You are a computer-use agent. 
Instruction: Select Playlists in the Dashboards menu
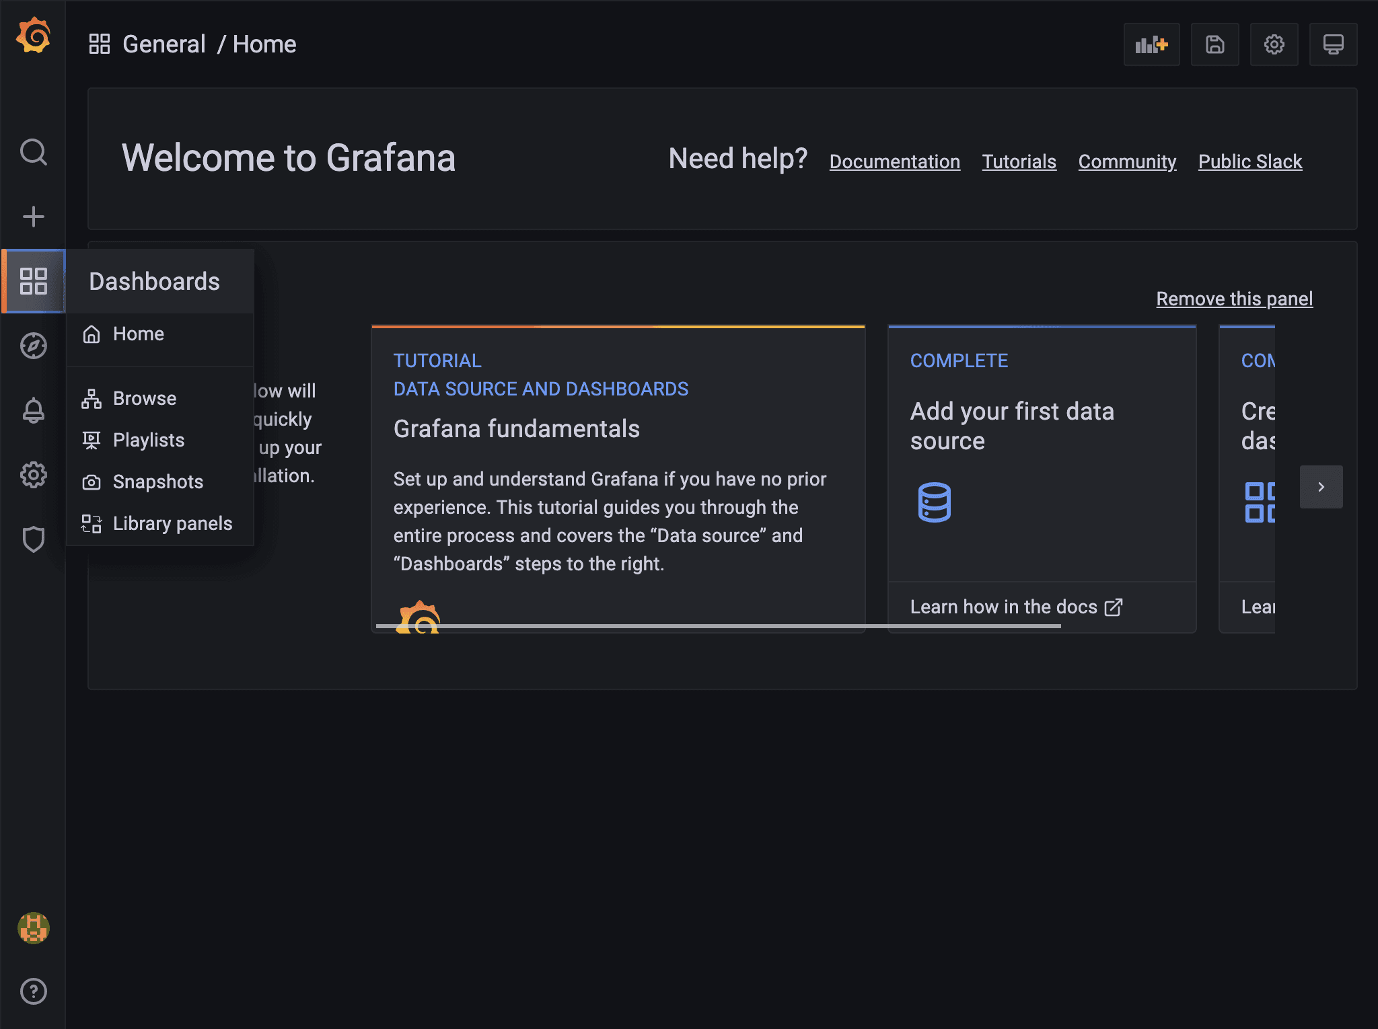(160, 440)
